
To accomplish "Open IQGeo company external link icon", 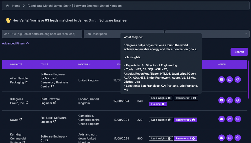I will (x=21, y=120).
